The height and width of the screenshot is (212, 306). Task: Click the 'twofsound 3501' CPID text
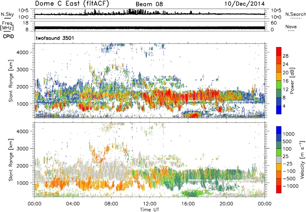[x=55, y=38]
